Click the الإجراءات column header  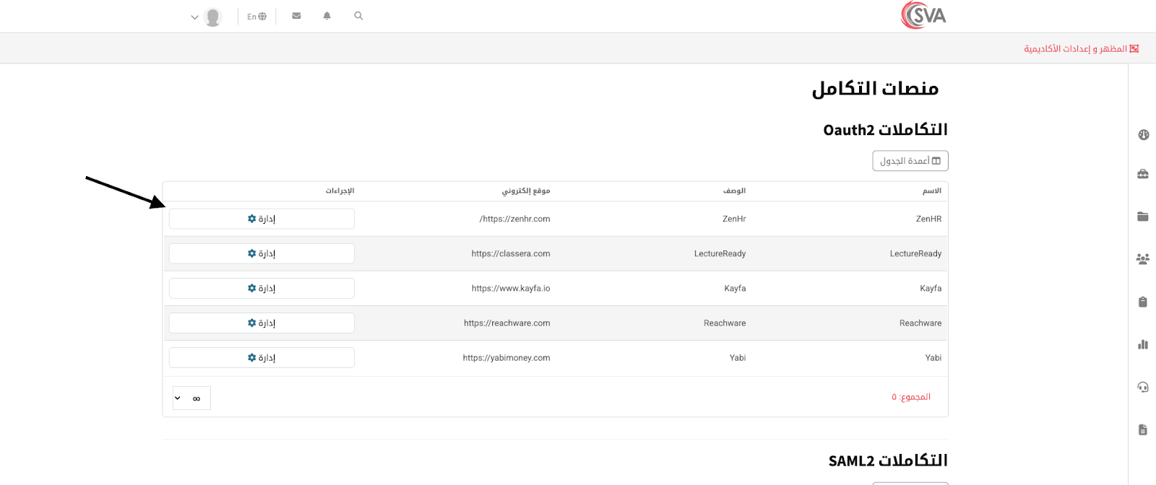[x=340, y=191]
